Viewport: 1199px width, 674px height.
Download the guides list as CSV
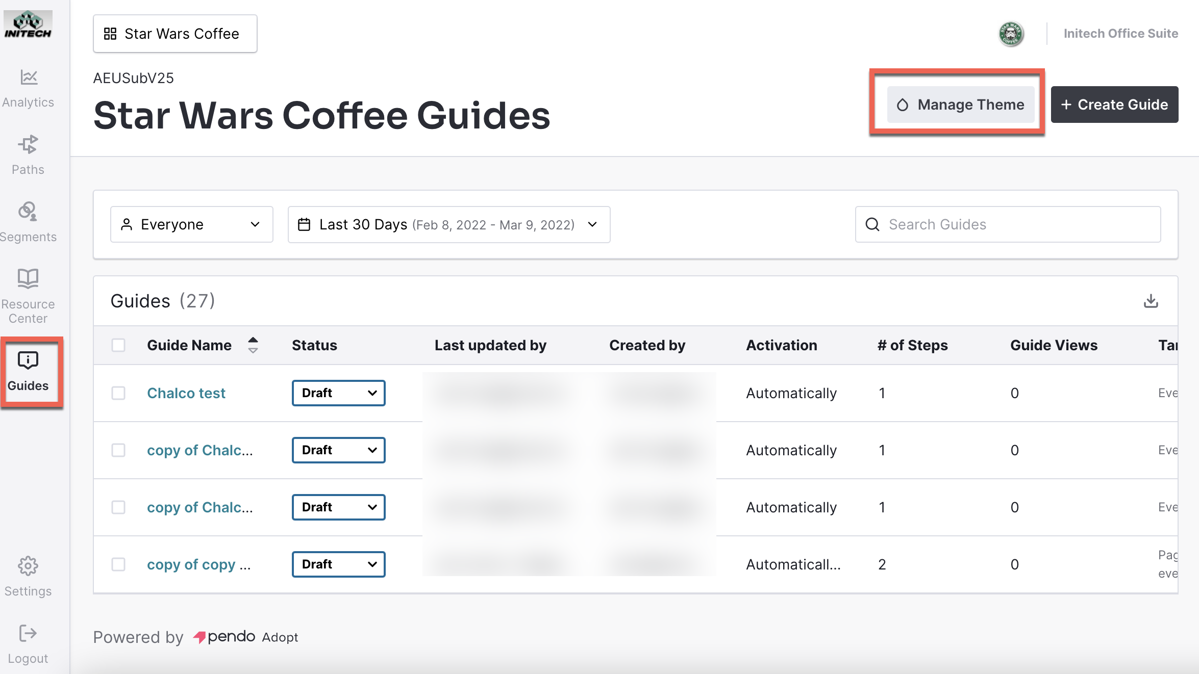(x=1151, y=301)
